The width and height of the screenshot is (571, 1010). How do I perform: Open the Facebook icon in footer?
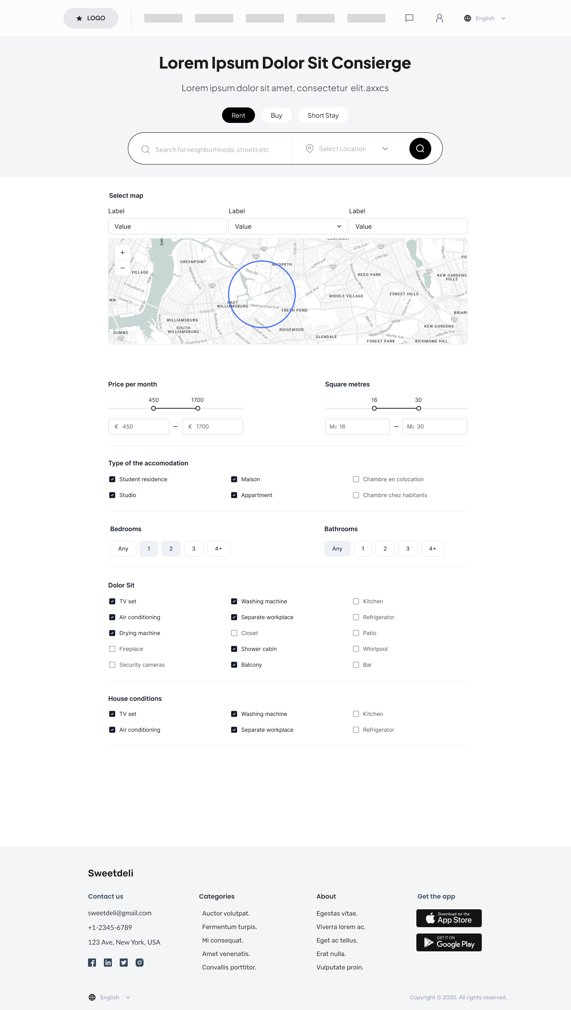point(92,962)
